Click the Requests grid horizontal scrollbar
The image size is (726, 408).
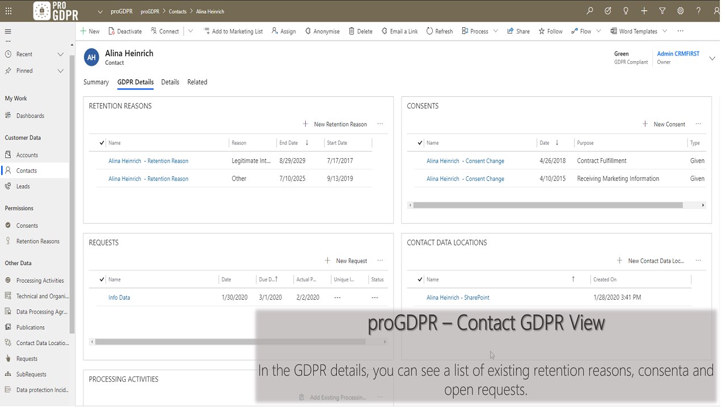(230, 342)
